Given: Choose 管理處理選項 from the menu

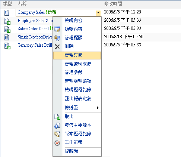Looking at the screenshot, I should click(x=77, y=81).
